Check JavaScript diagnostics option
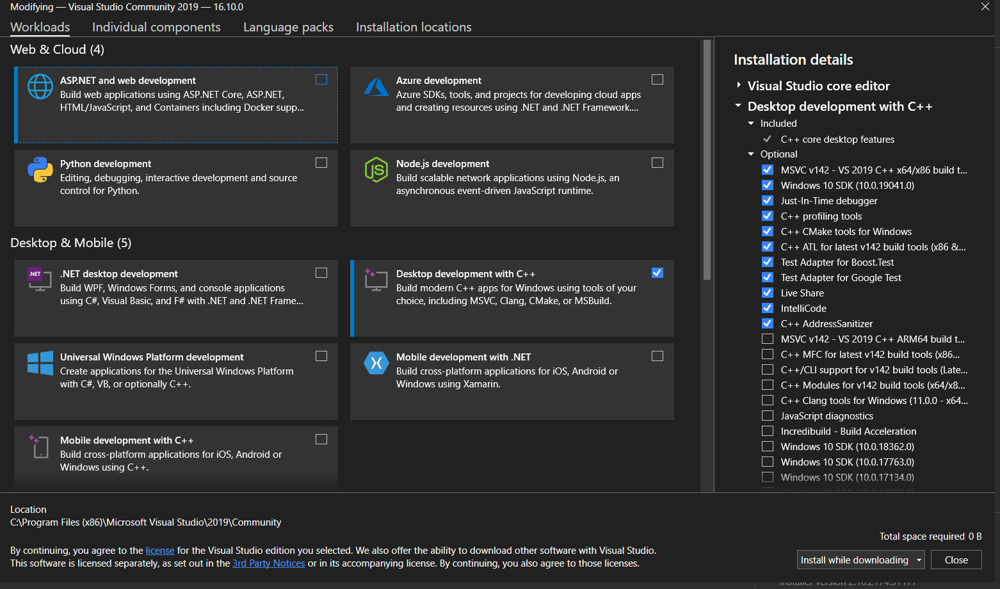 coord(768,416)
